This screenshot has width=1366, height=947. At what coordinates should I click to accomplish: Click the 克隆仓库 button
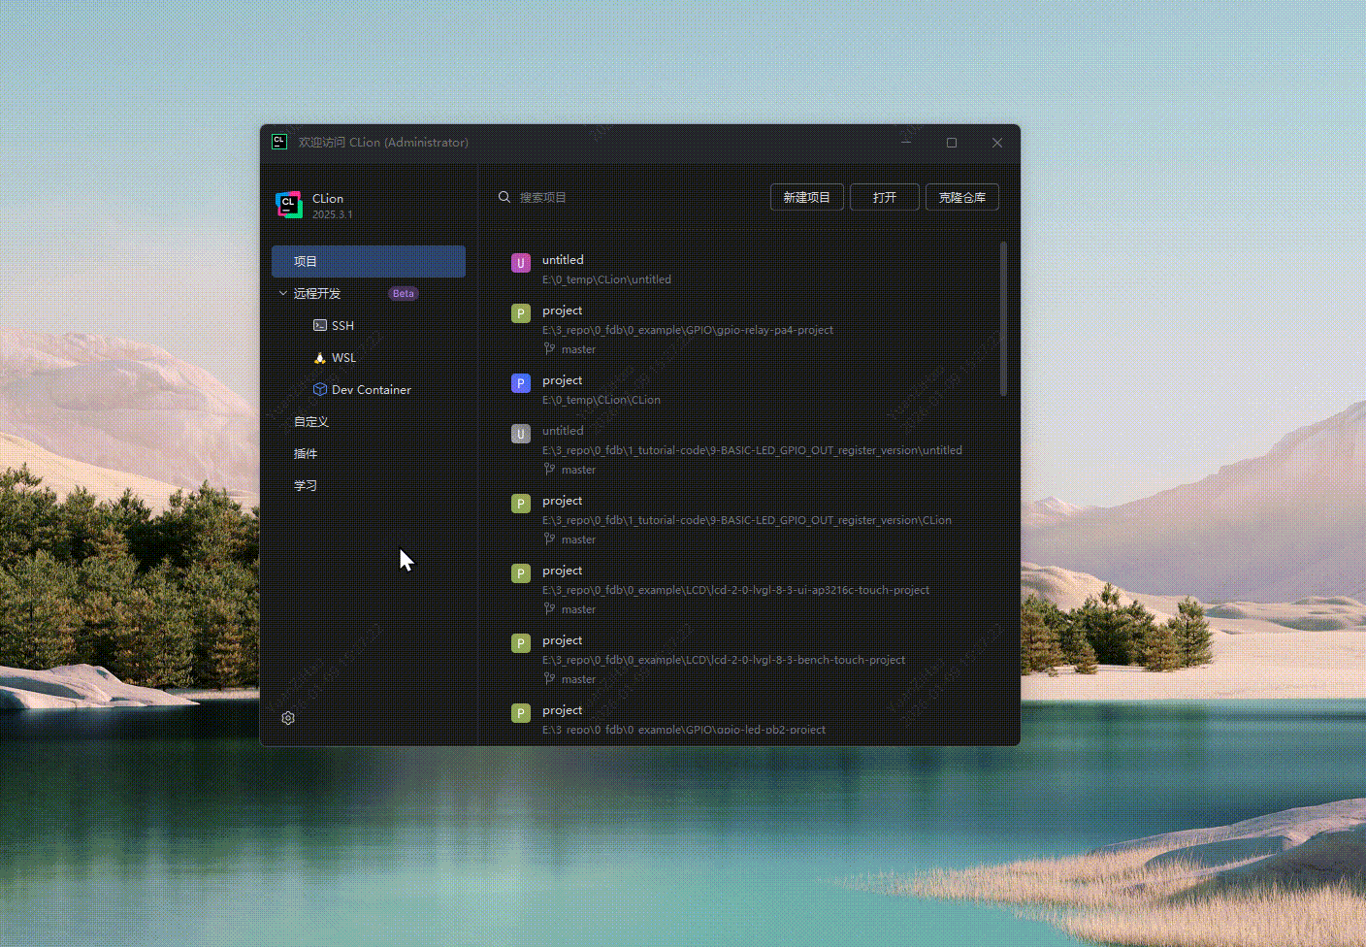click(x=961, y=196)
